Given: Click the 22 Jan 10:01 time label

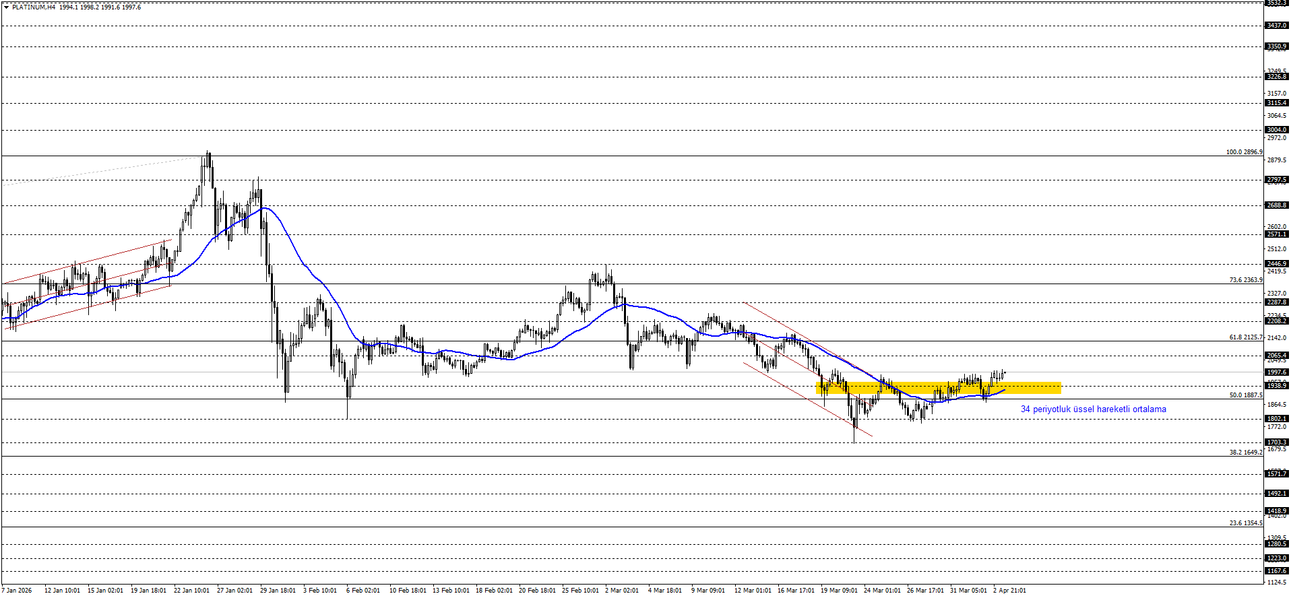Looking at the screenshot, I should [x=191, y=591].
